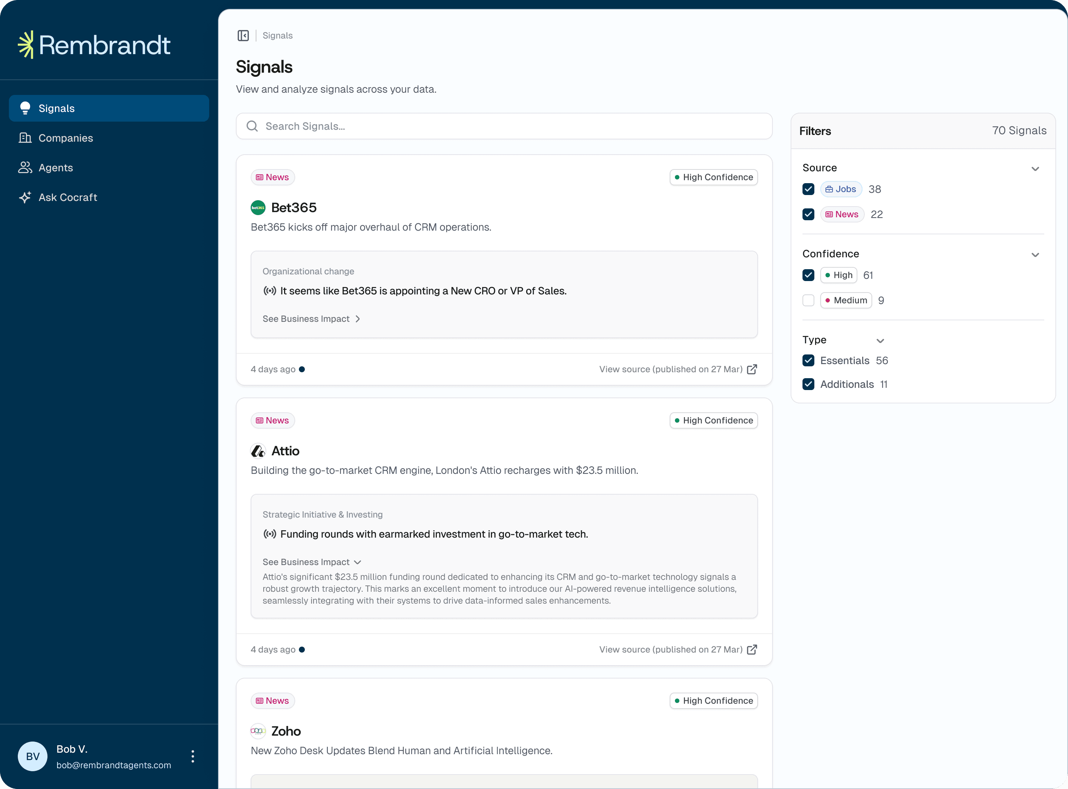Click the Signals breadcrumb
Screen dimensions: 1068x789
[277, 35]
